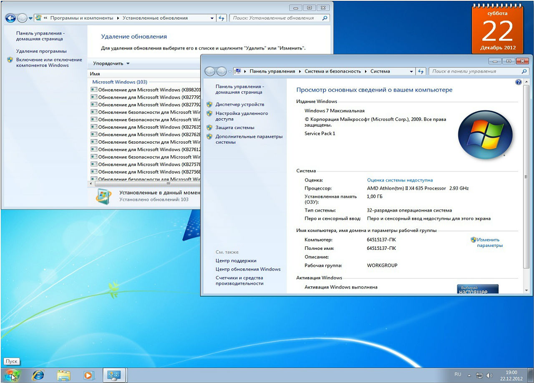Open the RU language indicator
Viewport: 534px width, 383px height.
(x=458, y=375)
